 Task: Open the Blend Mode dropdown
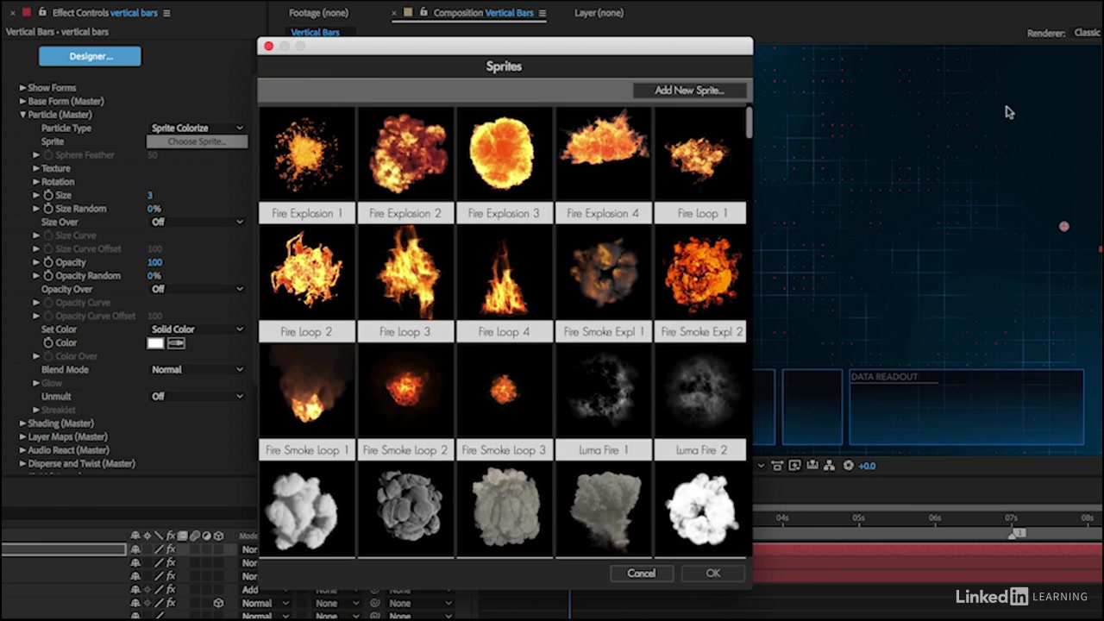pos(197,370)
